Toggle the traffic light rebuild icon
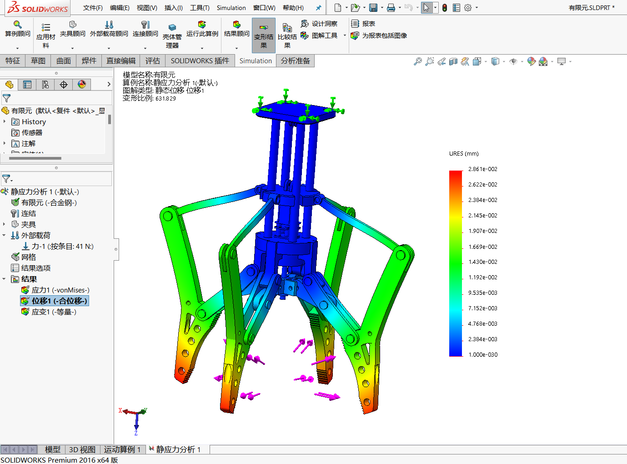 [x=445, y=8]
